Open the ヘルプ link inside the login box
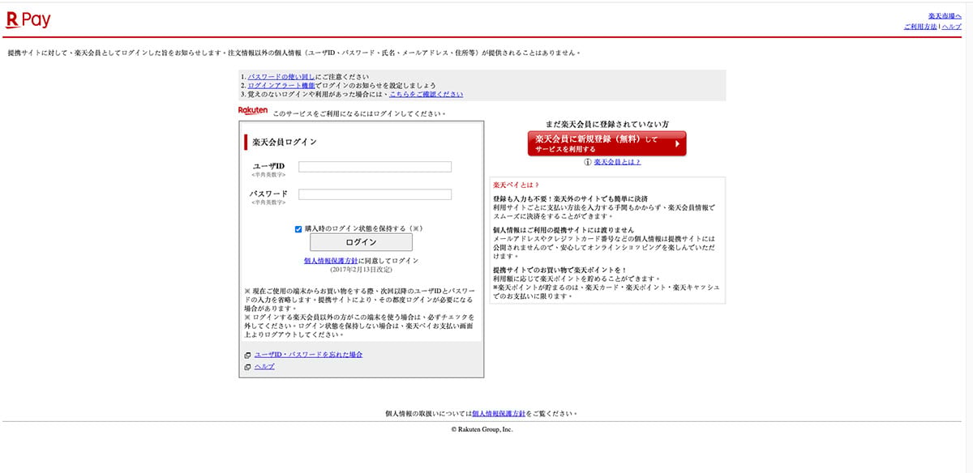The image size is (973, 473). 264,367
